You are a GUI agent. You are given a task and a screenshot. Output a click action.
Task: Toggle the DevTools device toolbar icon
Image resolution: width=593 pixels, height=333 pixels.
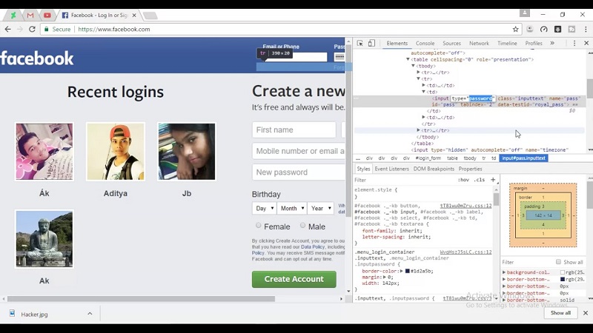[x=371, y=43]
